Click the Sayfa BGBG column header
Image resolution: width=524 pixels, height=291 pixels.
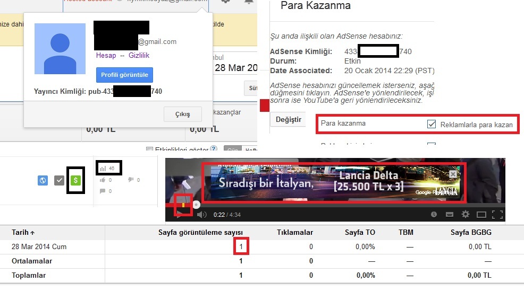click(471, 232)
